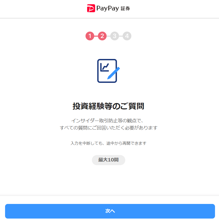Click the grey connector between steps 2 and 3

point(108,36)
